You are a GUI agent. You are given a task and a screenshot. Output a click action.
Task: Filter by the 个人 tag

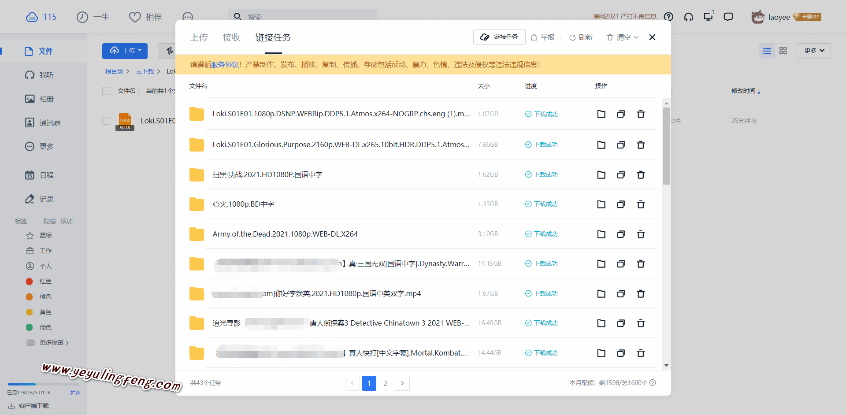coord(39,266)
